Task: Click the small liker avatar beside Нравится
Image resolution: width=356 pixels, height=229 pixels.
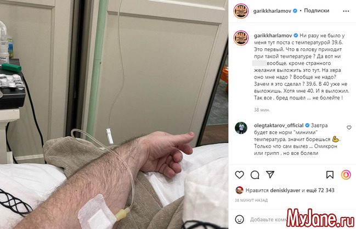Action: pyautogui.click(x=239, y=191)
